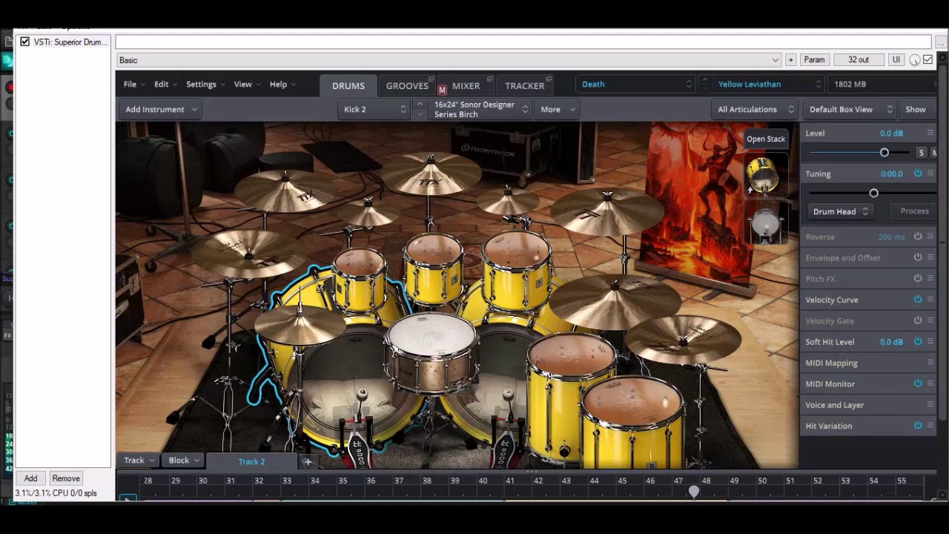The width and height of the screenshot is (949, 534).
Task: Open the Edit menu
Action: pyautogui.click(x=165, y=84)
